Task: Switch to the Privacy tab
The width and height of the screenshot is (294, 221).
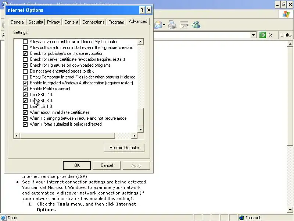Action: point(53,22)
